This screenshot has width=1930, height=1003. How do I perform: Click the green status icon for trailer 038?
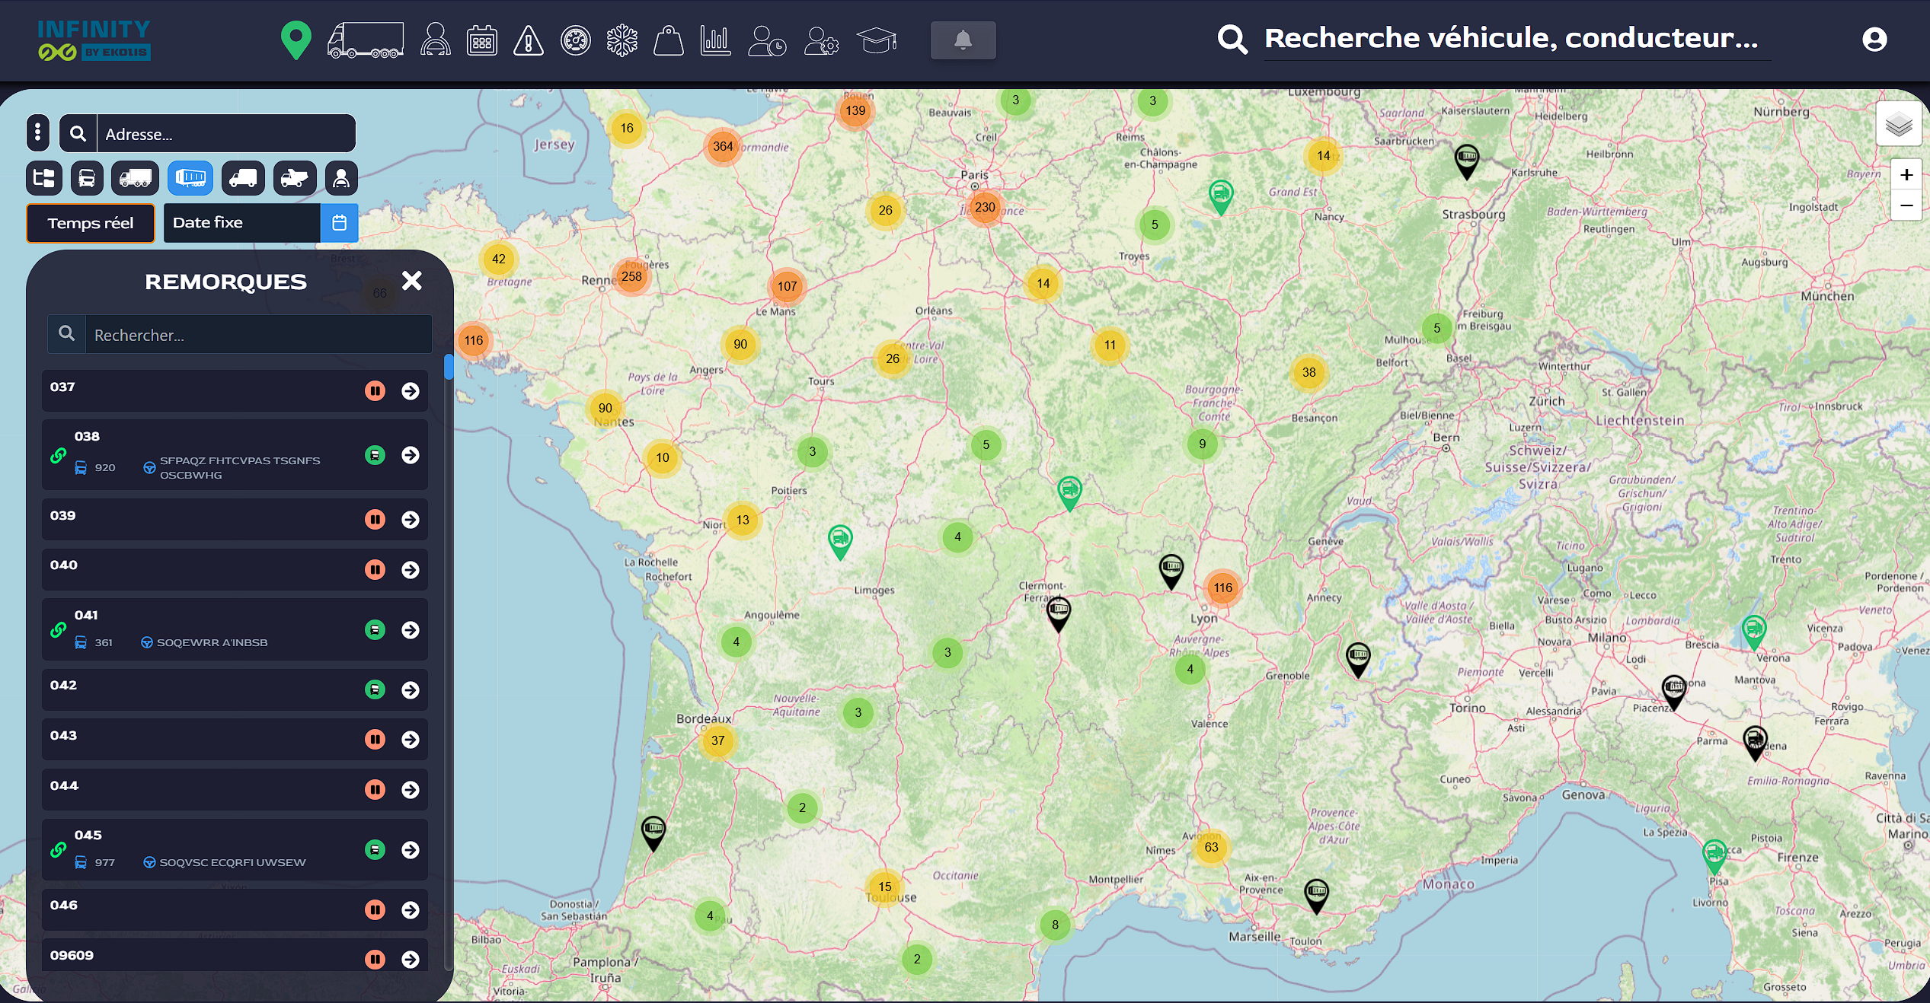375,454
